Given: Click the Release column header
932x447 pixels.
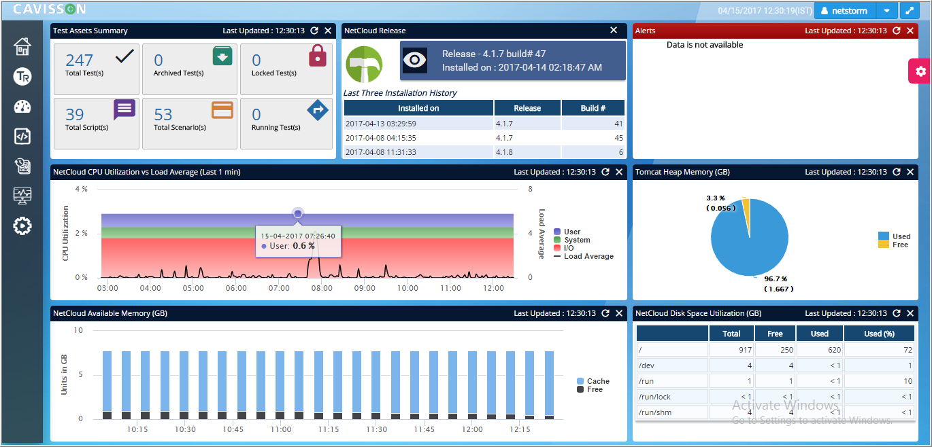Looking at the screenshot, I should click(x=527, y=108).
